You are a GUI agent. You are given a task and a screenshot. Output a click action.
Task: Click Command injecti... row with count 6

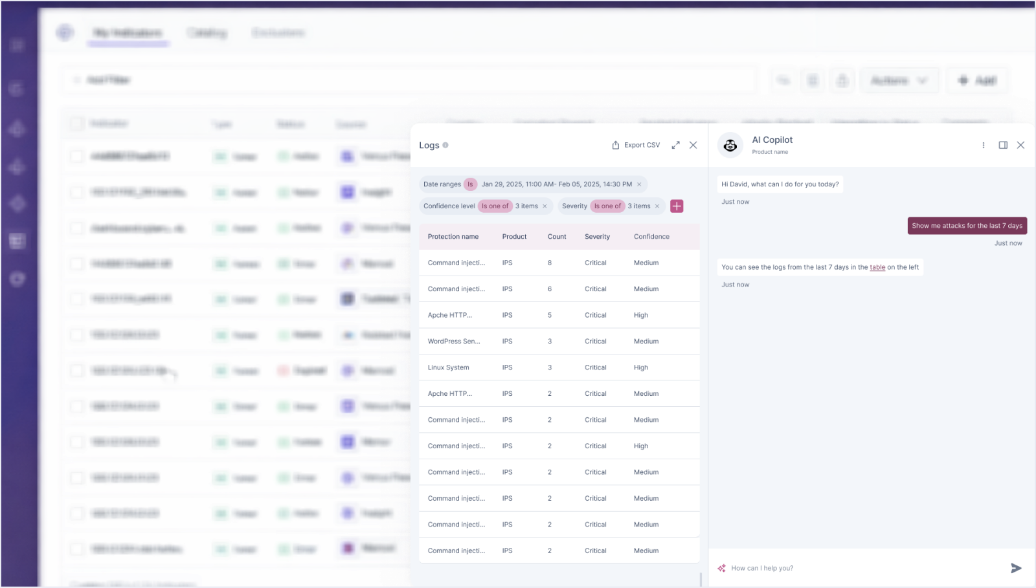(559, 289)
